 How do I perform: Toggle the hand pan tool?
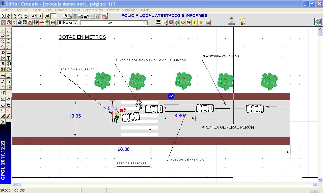point(26,16)
